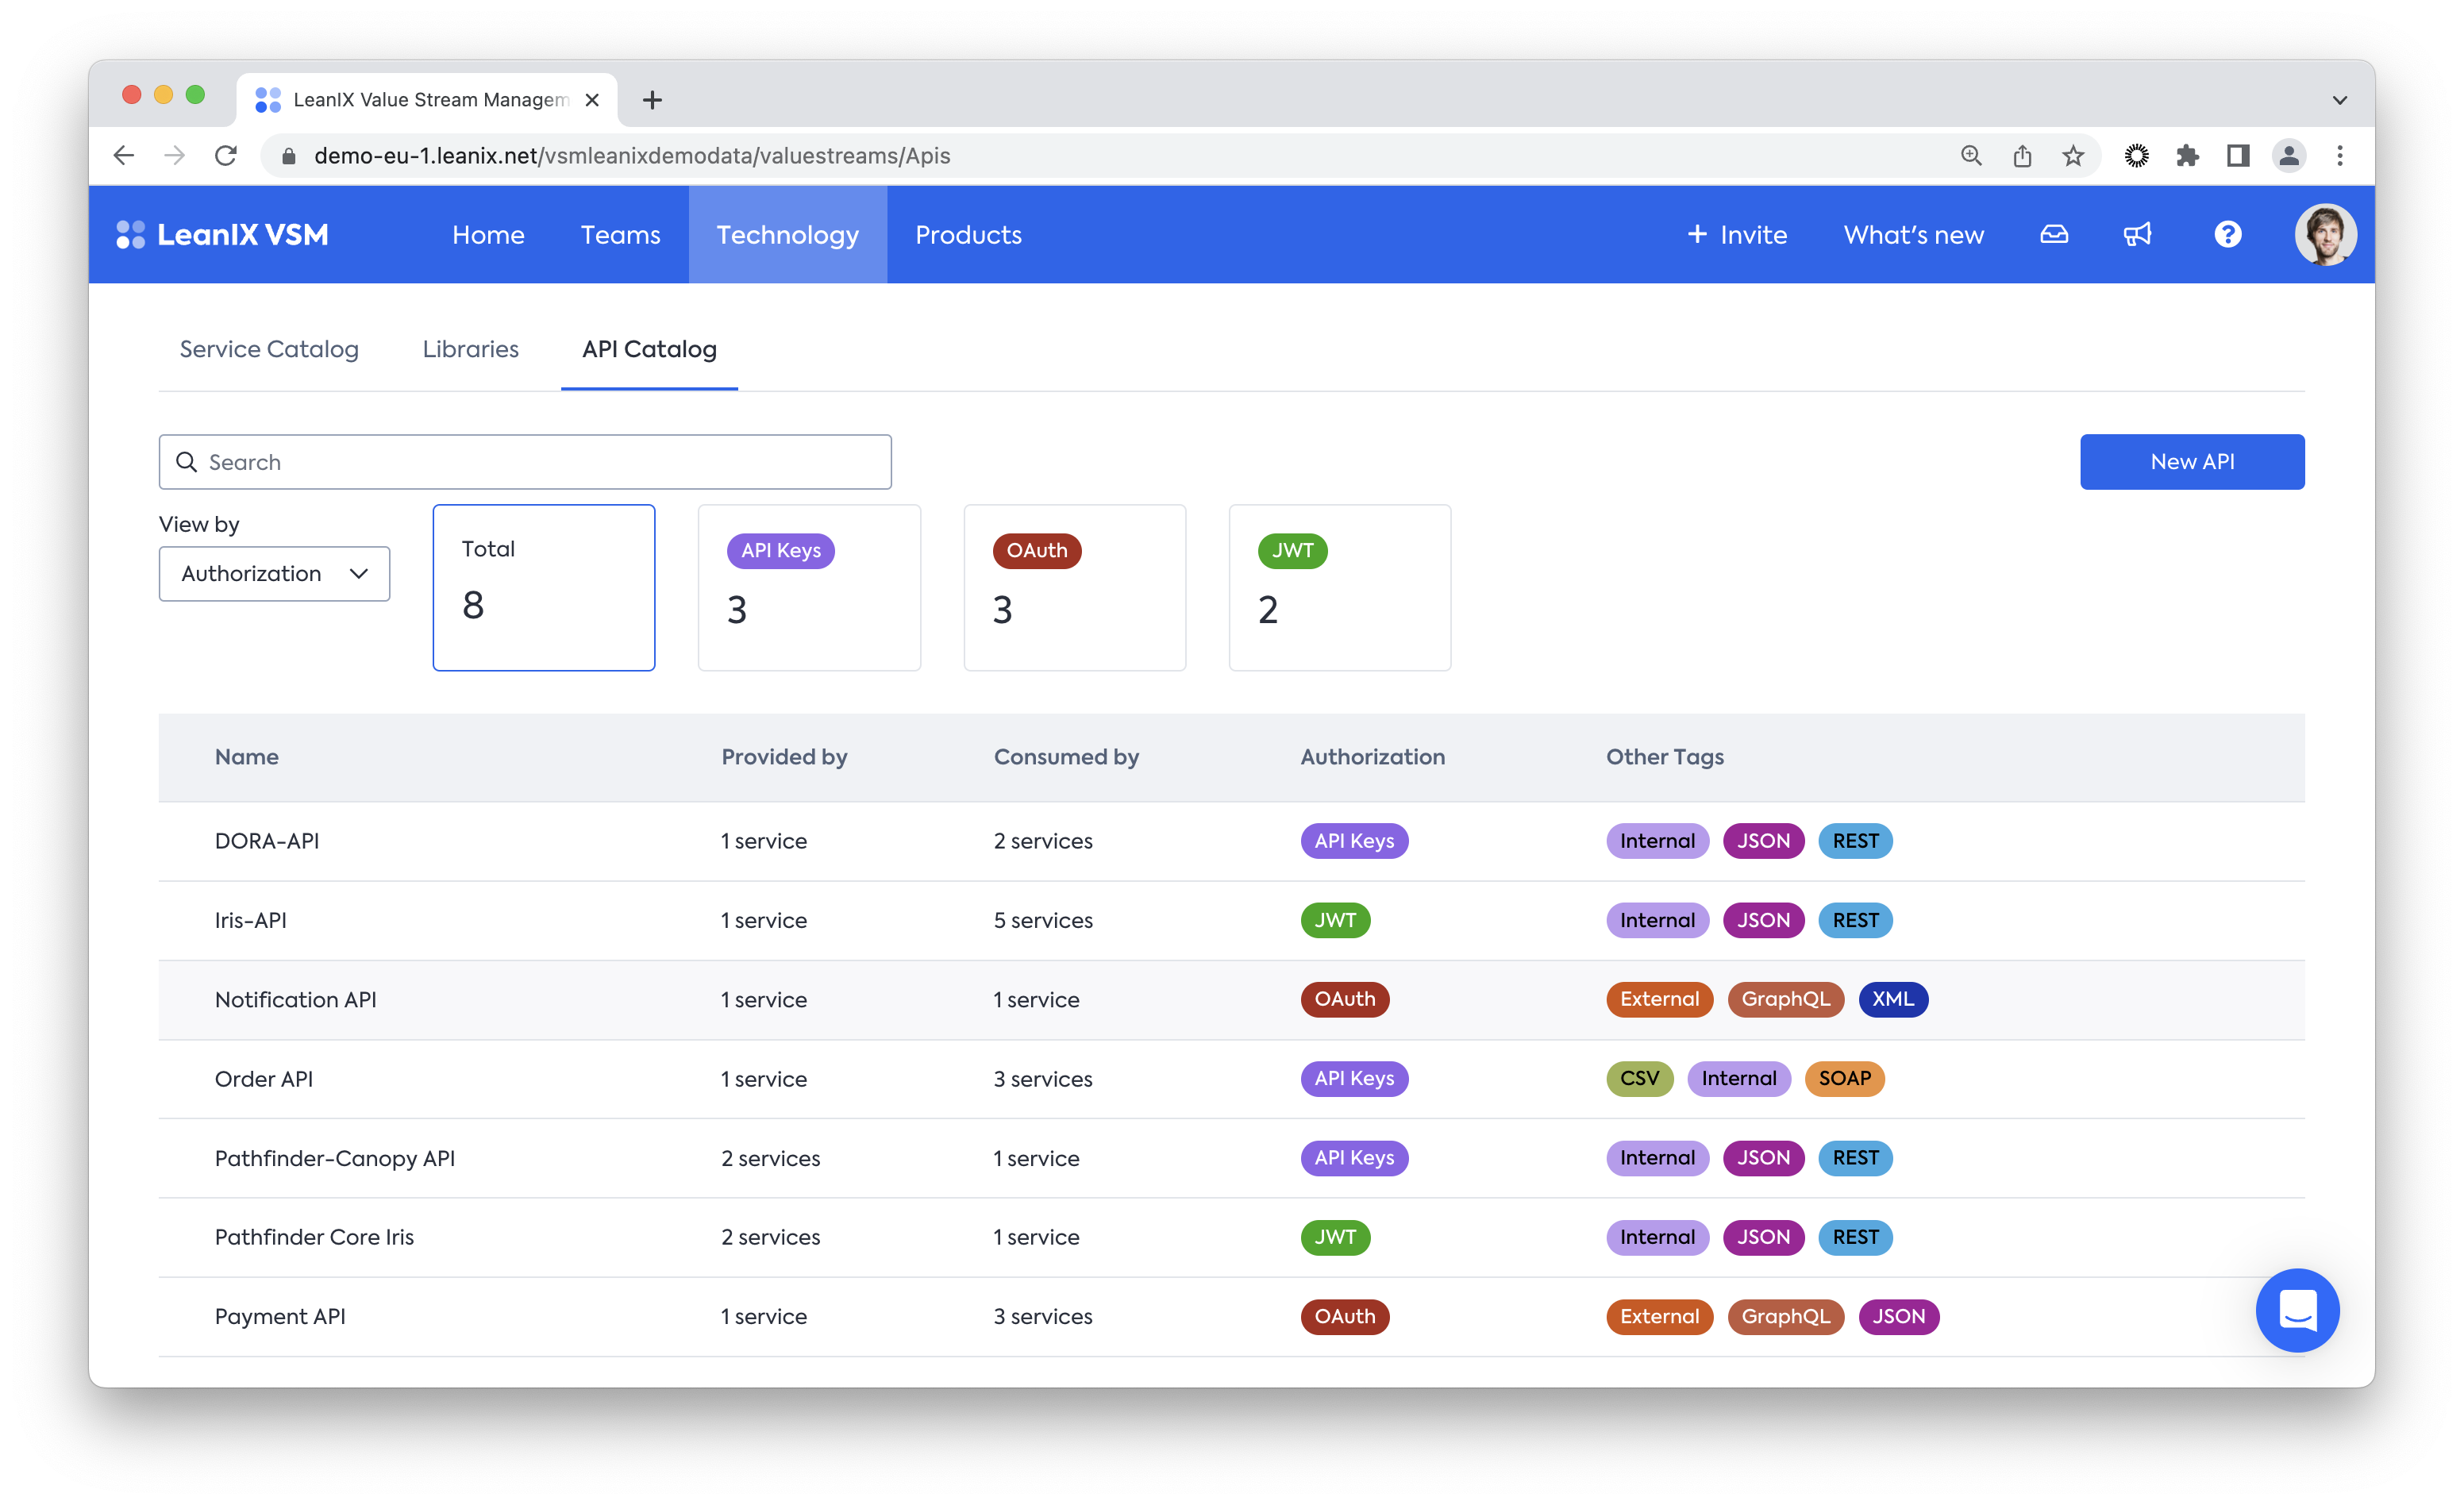Open the Products menu item

click(968, 235)
